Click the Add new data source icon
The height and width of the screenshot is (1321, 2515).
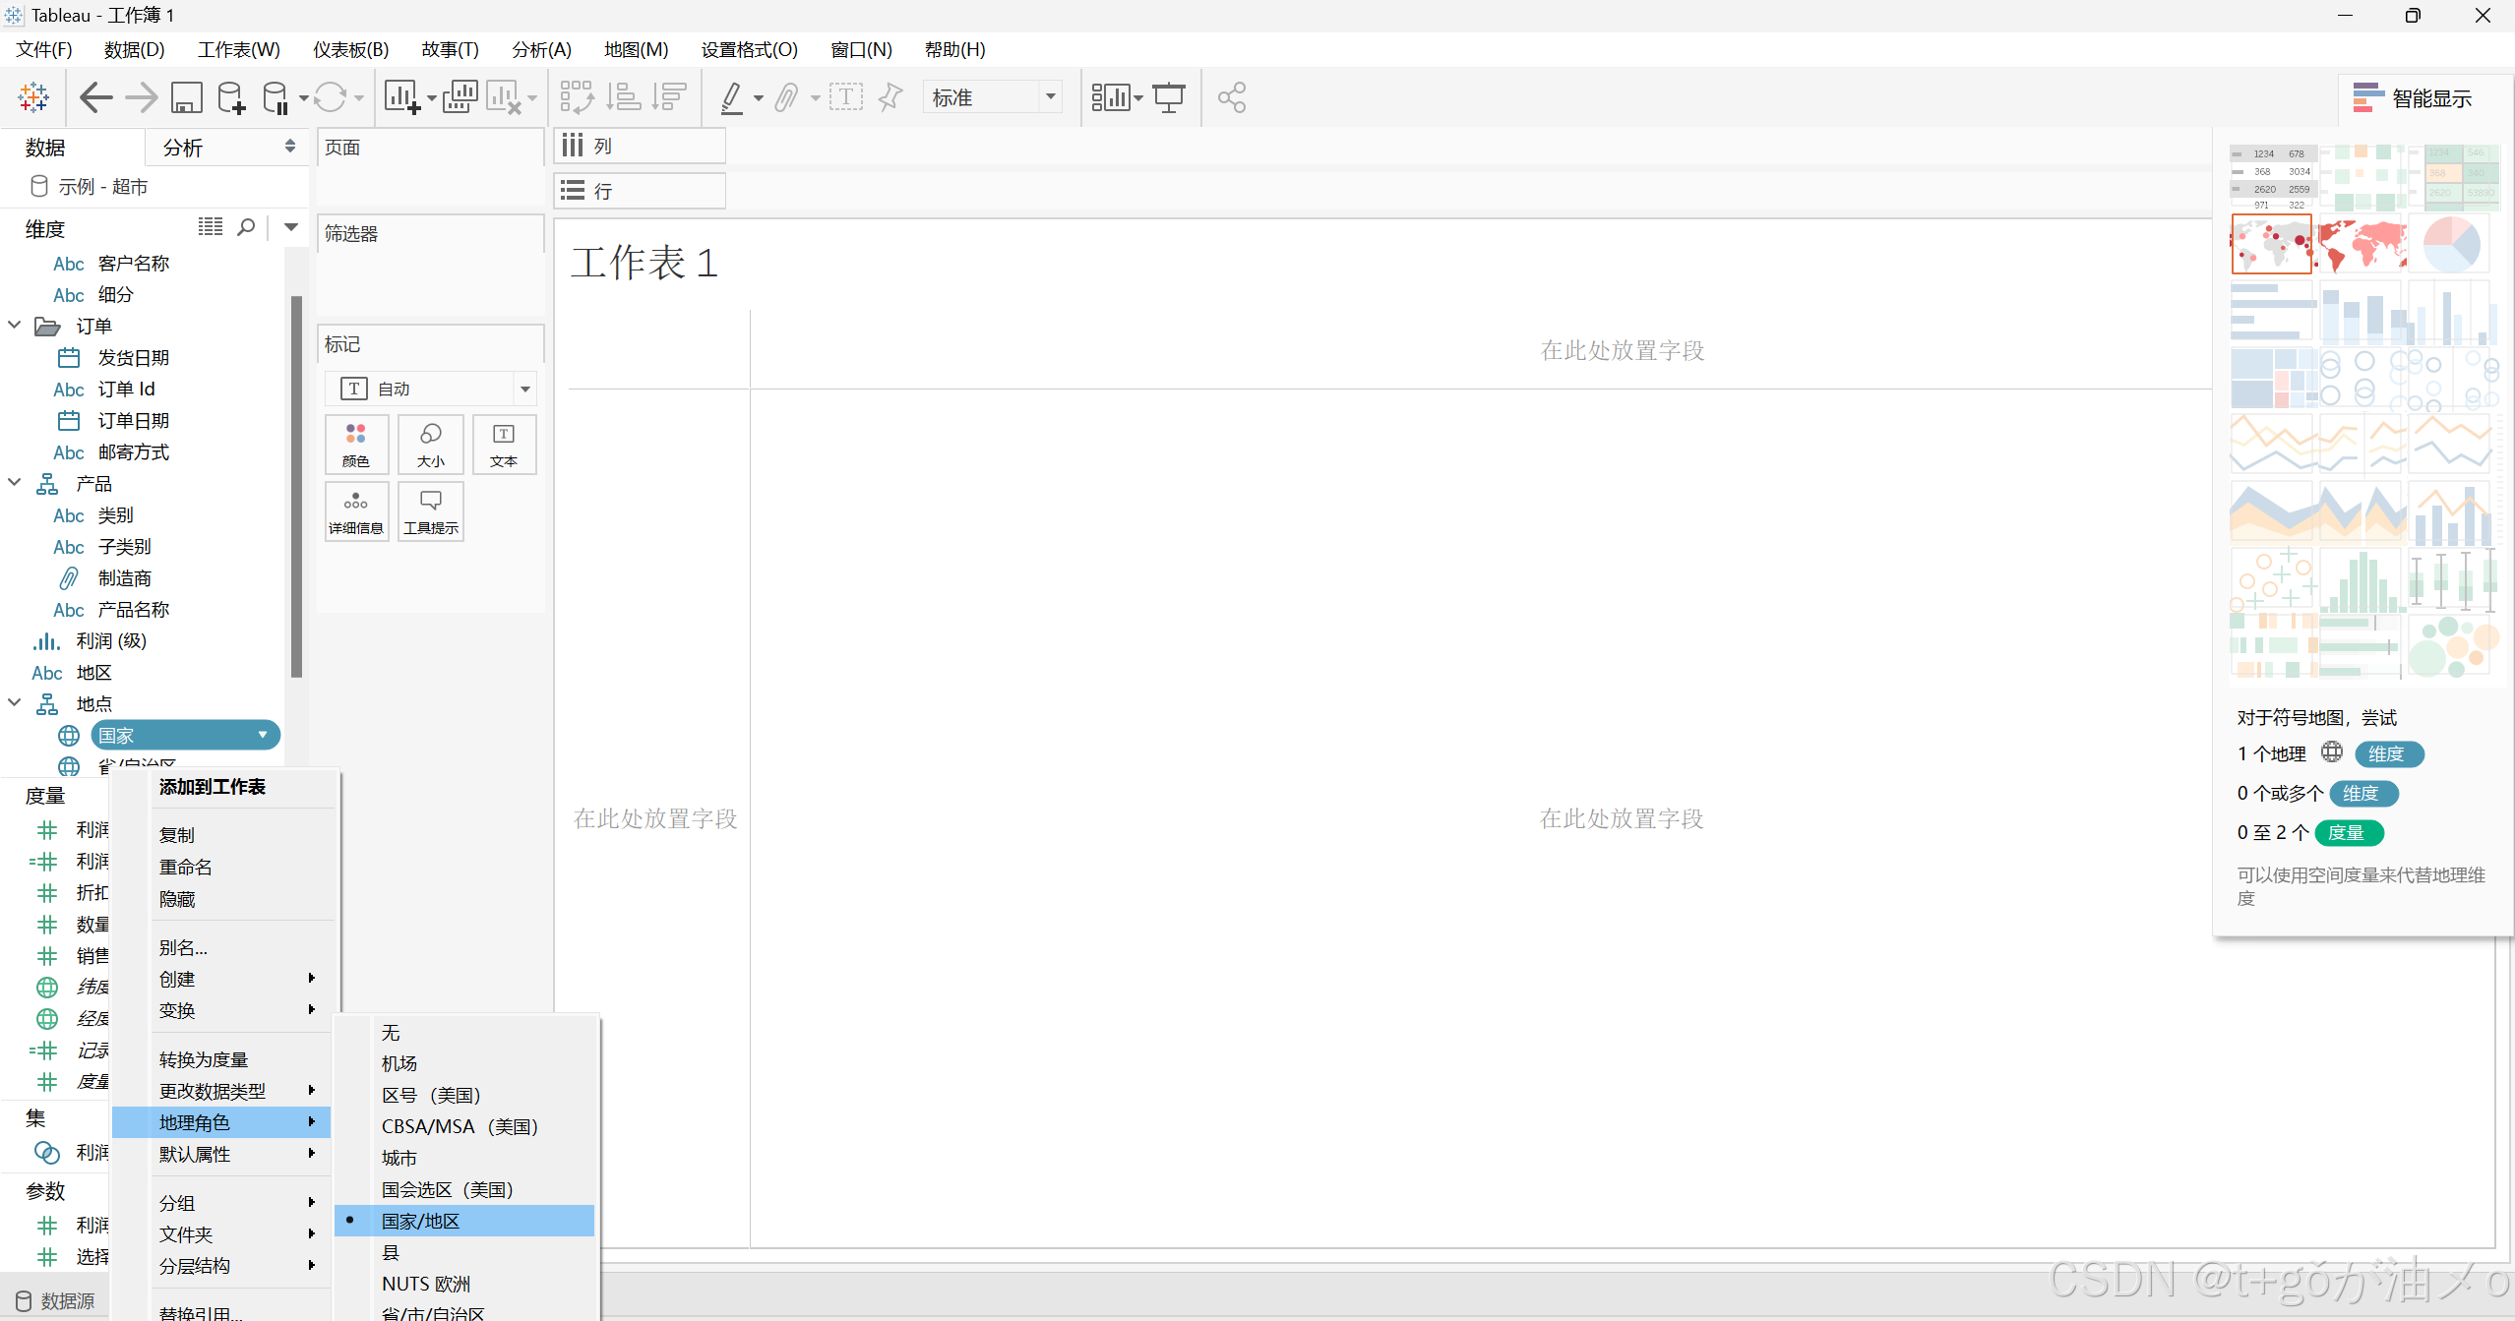[232, 97]
